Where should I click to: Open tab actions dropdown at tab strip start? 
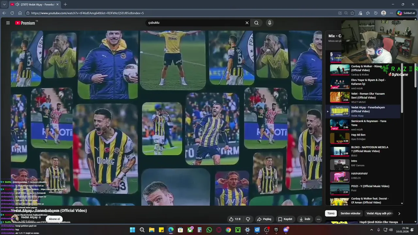[x=4, y=5]
